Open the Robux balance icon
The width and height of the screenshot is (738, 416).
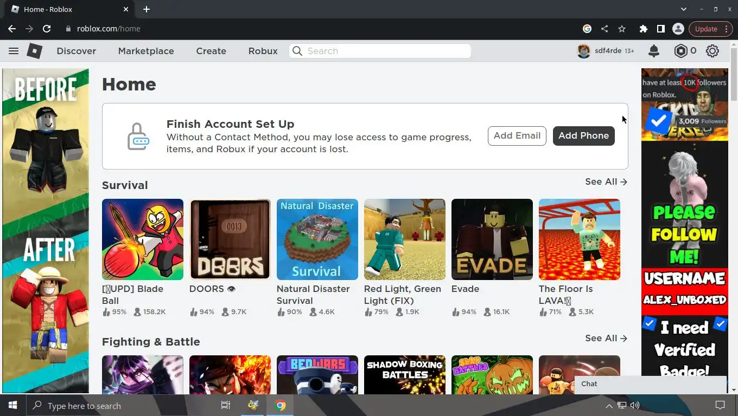click(x=680, y=51)
